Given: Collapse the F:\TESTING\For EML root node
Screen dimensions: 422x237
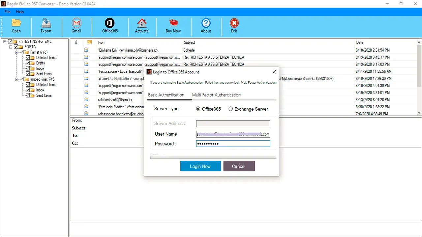Looking at the screenshot, I should [5, 41].
